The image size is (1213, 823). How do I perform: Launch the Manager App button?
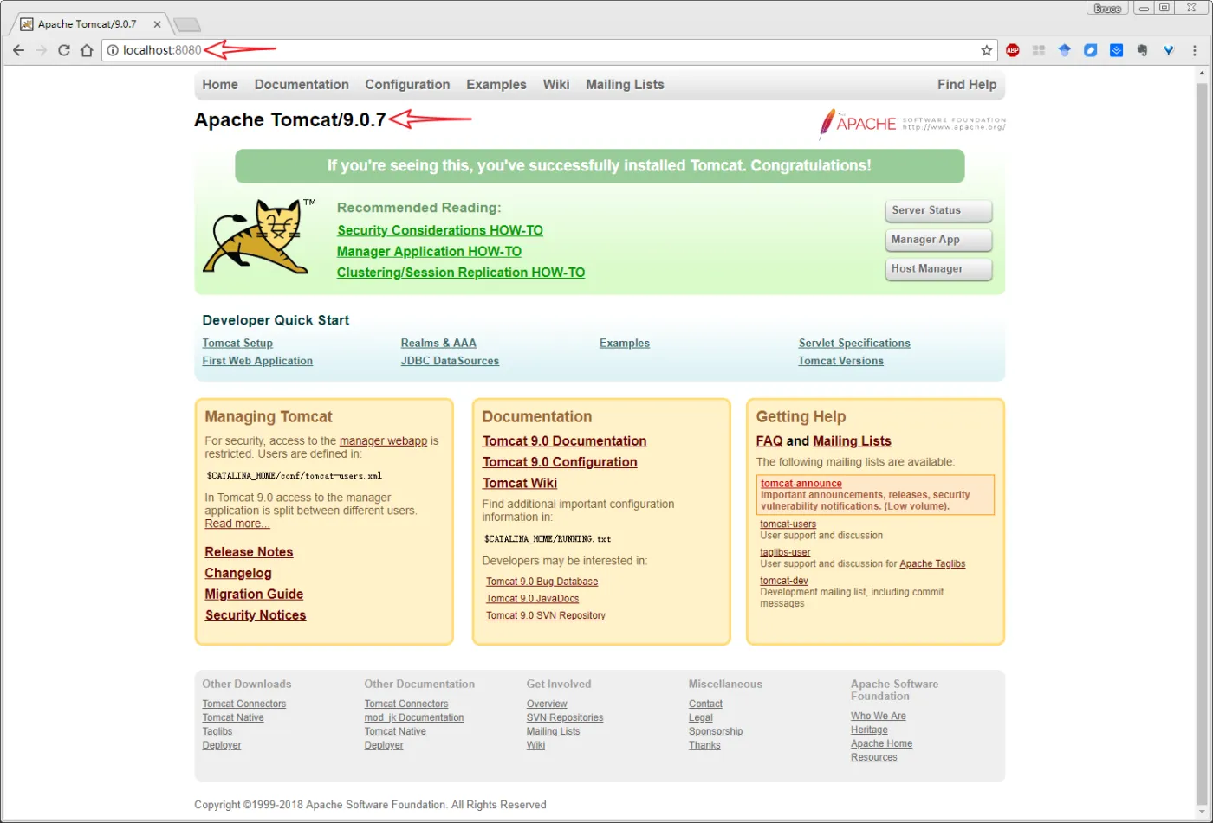coord(938,240)
